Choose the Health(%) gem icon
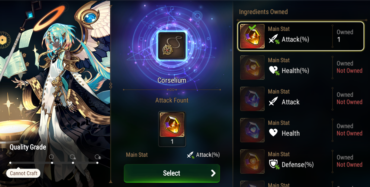 click(x=252, y=67)
